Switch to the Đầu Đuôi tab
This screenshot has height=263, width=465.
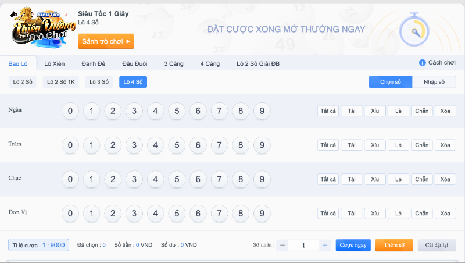tap(134, 63)
